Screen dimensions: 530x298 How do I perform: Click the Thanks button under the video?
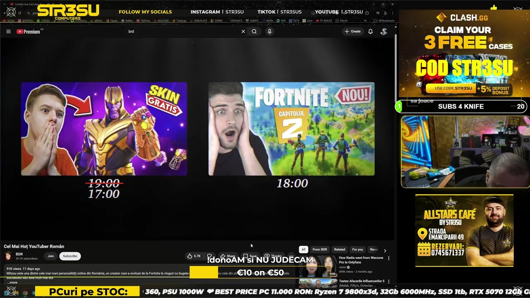(x=273, y=256)
